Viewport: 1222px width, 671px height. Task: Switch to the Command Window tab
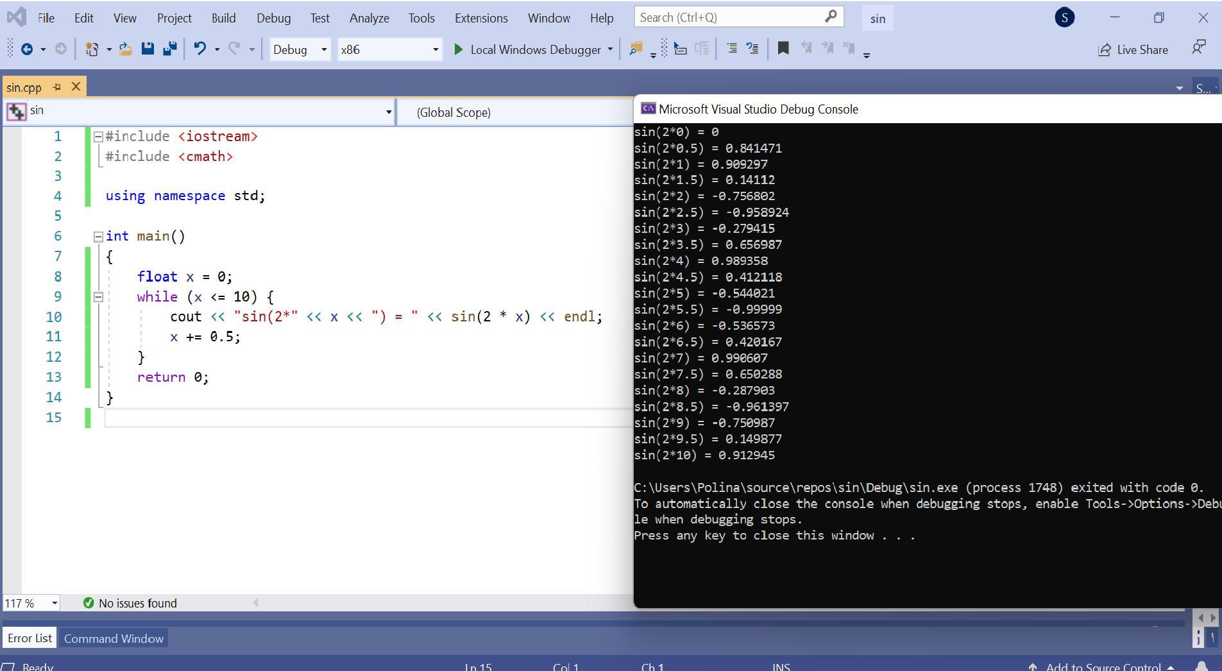[114, 638]
